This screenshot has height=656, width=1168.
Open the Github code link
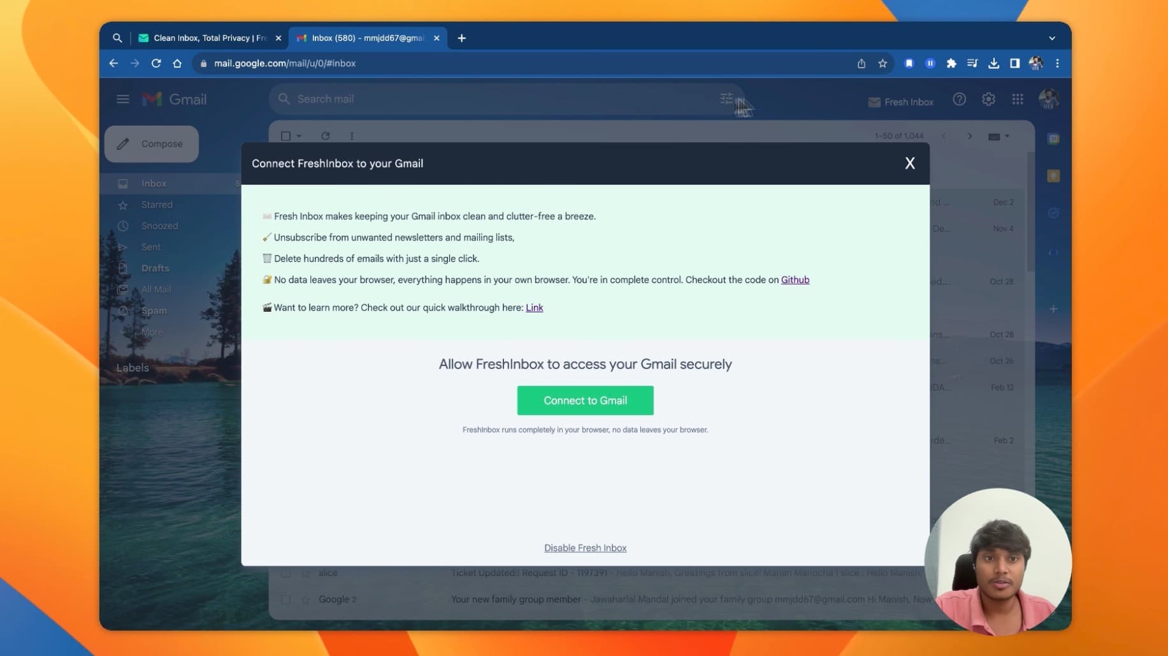click(795, 280)
